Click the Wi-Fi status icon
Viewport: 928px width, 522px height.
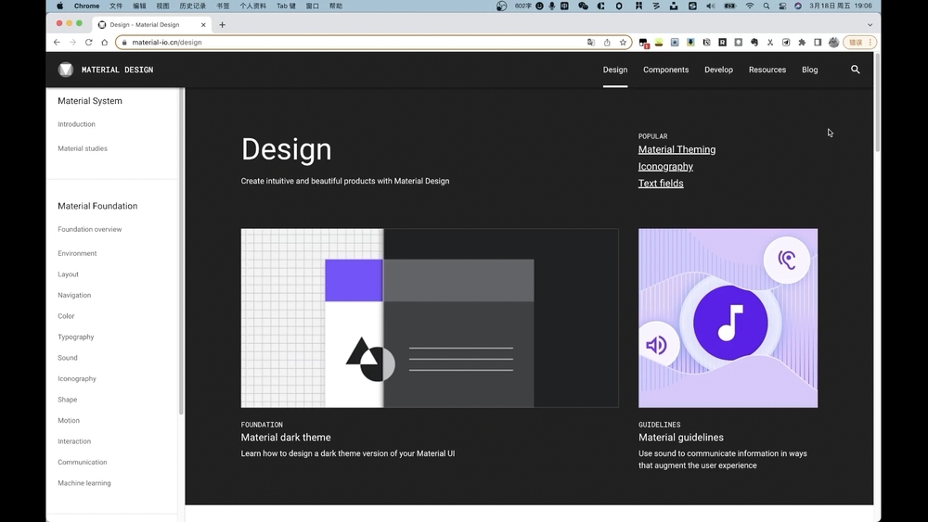click(x=750, y=6)
